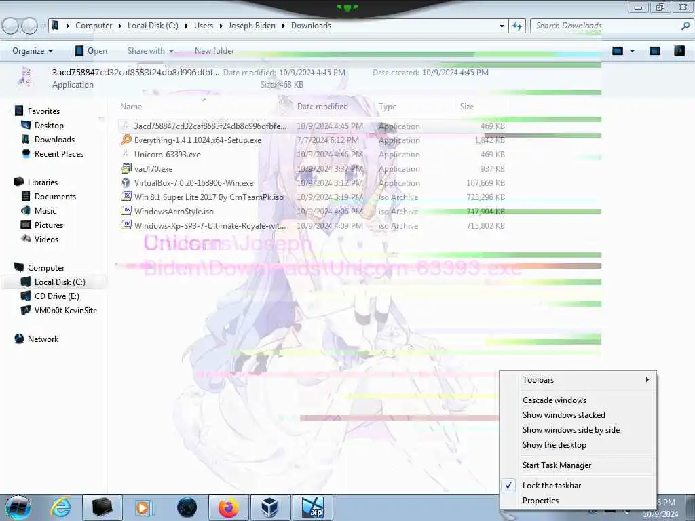
Task: Choose Cascade windows
Action: coord(554,400)
